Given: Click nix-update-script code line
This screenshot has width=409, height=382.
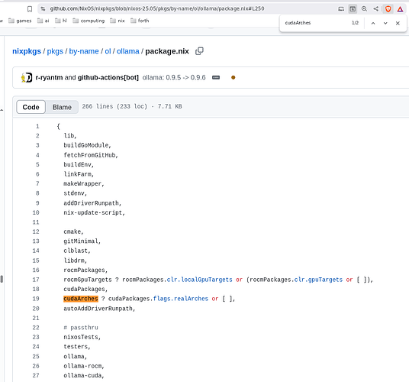Looking at the screenshot, I should (x=94, y=212).
